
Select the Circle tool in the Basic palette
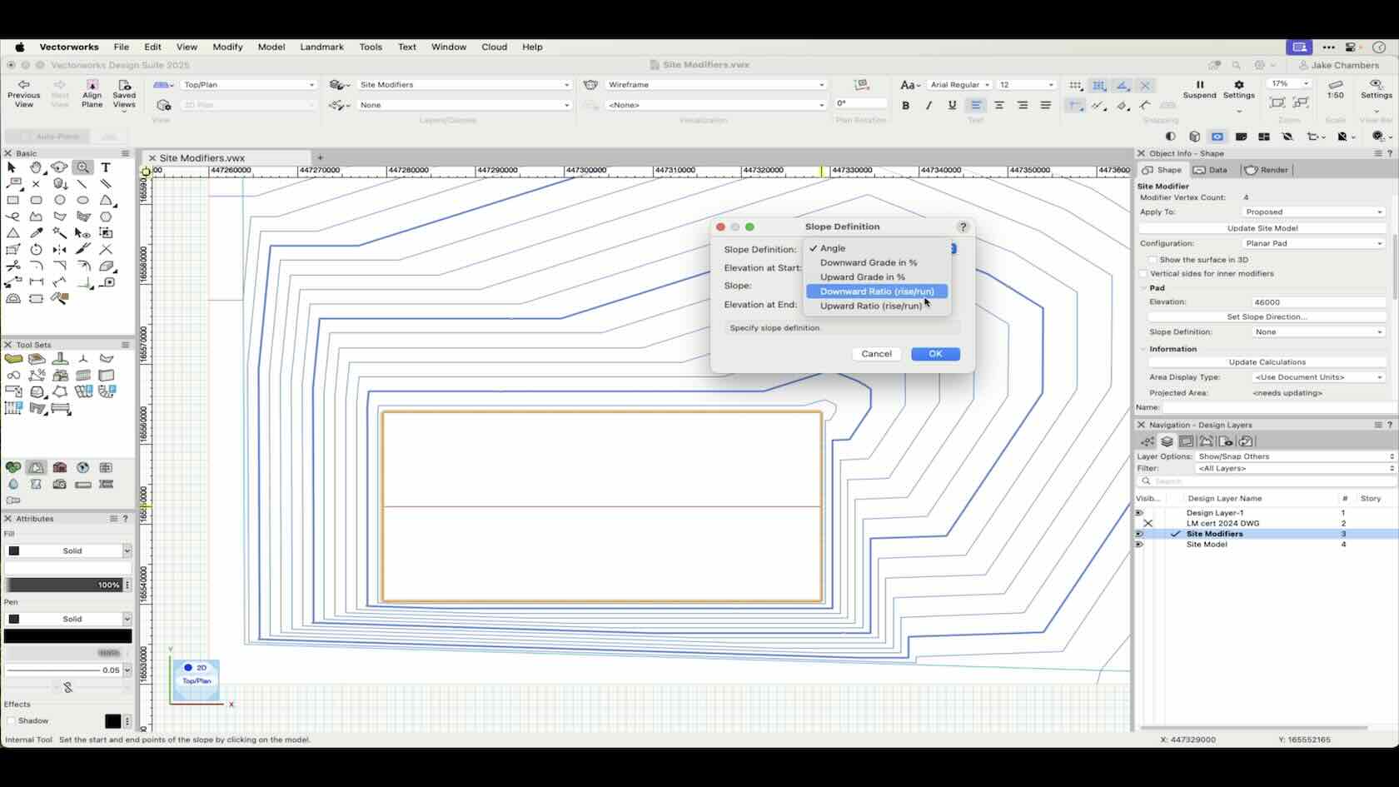[x=60, y=201]
